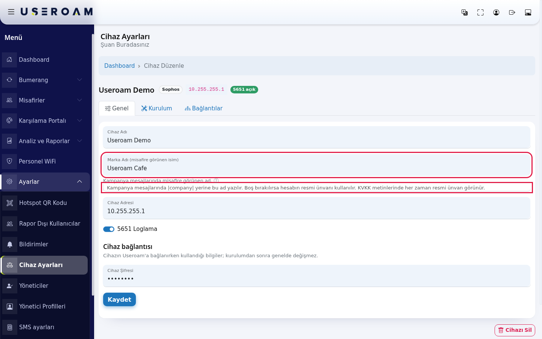
Task: Click the sidebar vertical scrollbar
Action: [x=93, y=165]
